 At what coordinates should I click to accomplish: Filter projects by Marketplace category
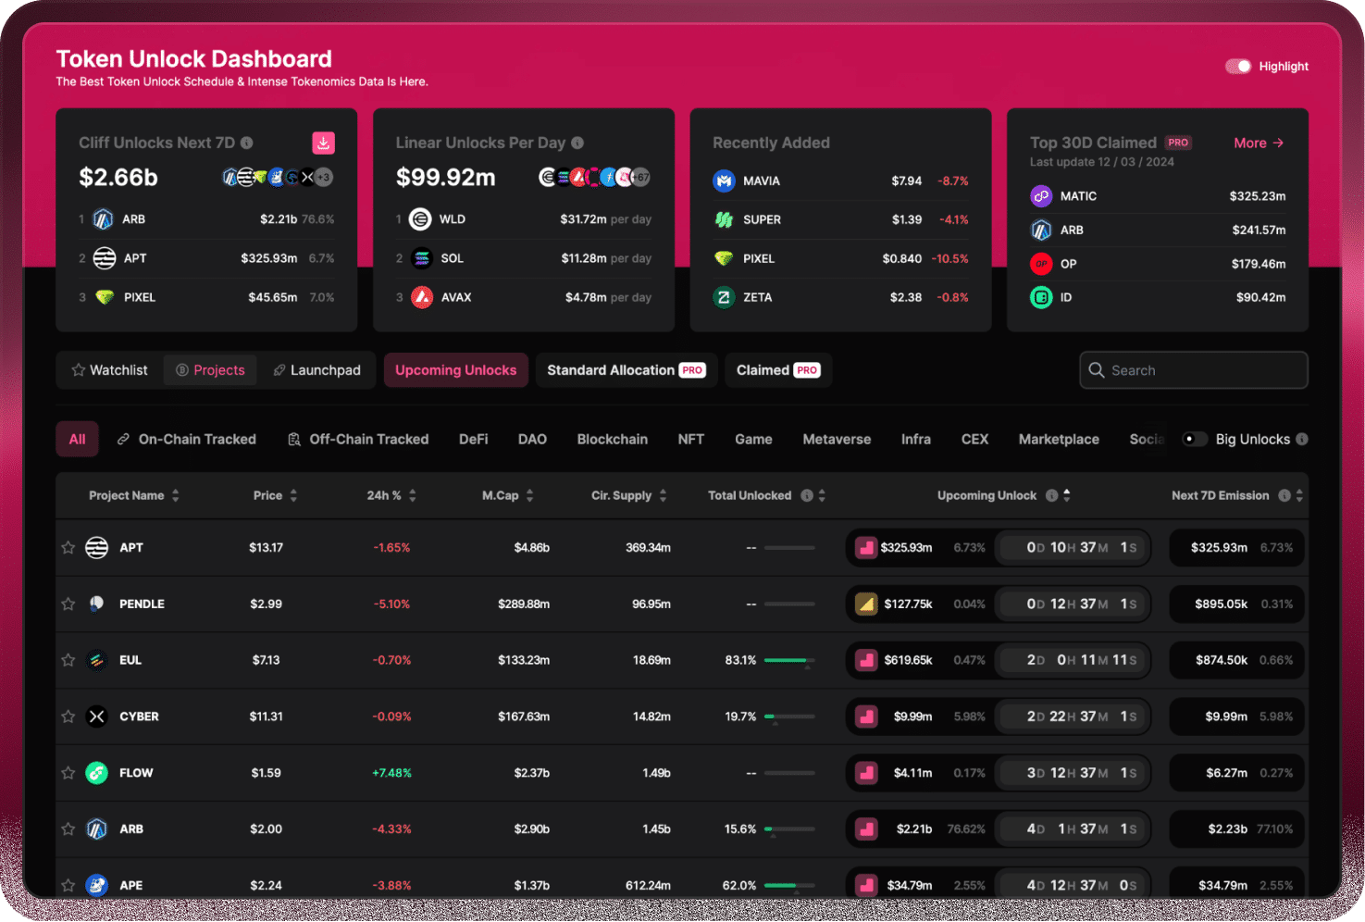1059,439
